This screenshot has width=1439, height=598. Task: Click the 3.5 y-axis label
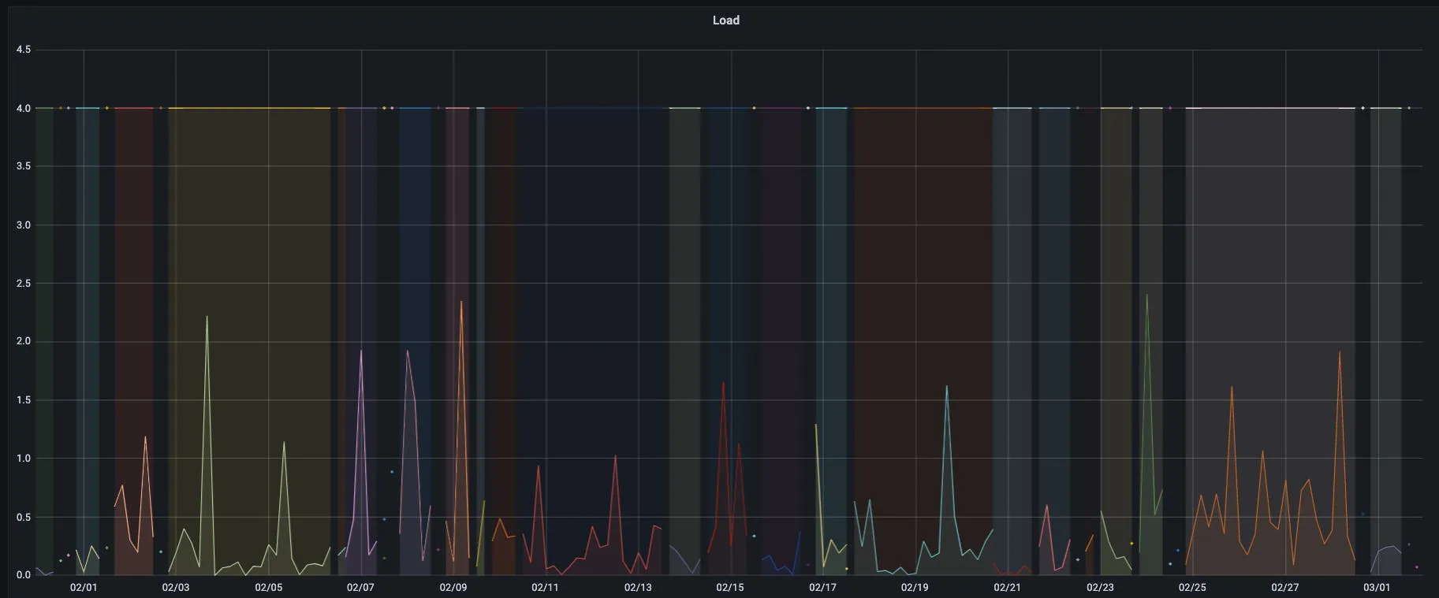click(24, 166)
